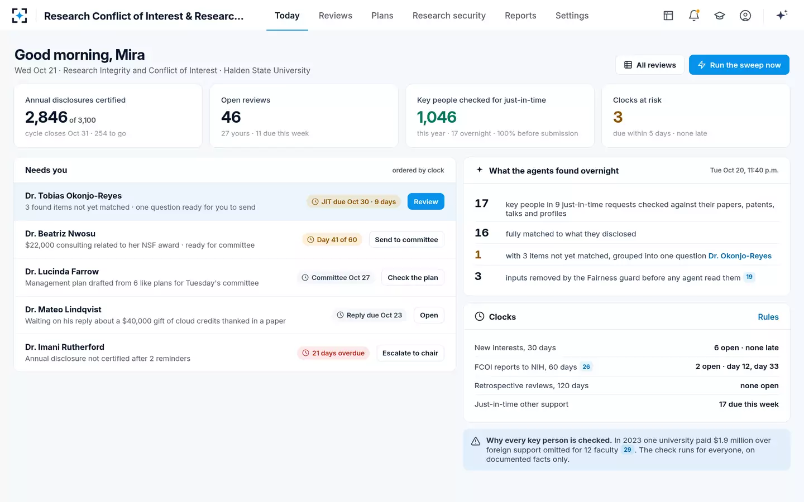Run the sweep now

[x=739, y=65]
